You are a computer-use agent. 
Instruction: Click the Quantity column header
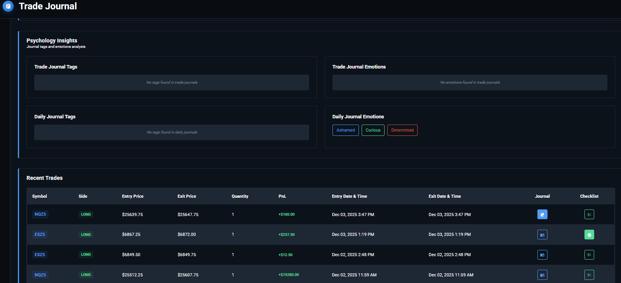click(x=240, y=196)
